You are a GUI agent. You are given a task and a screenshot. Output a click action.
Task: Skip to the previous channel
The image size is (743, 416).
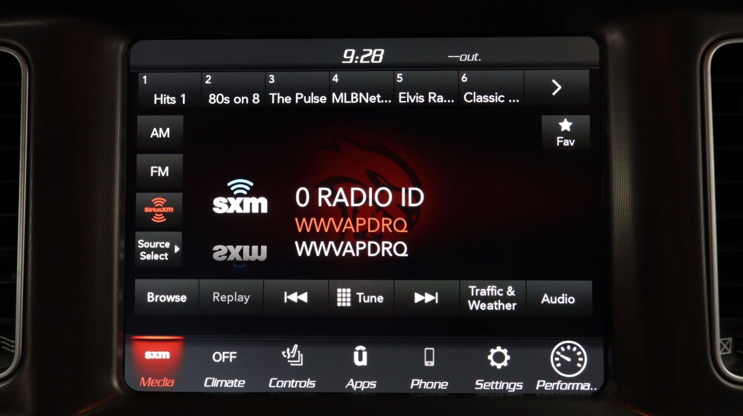pyautogui.click(x=296, y=298)
